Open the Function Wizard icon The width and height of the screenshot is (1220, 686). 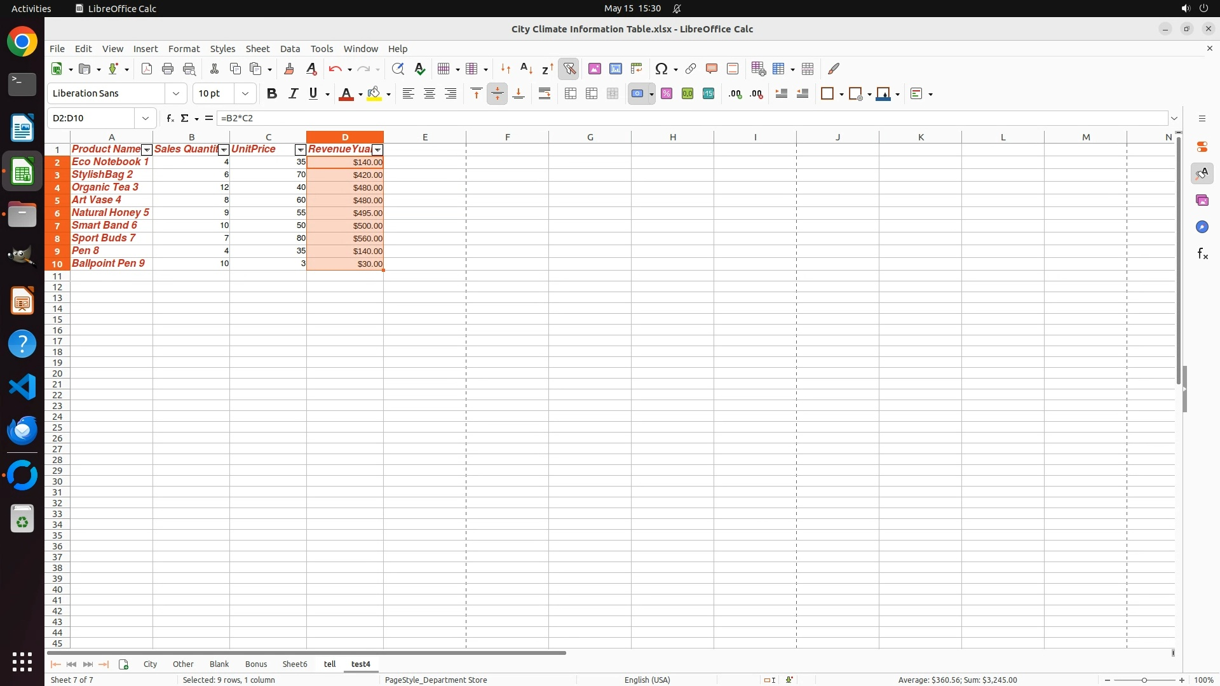point(170,118)
